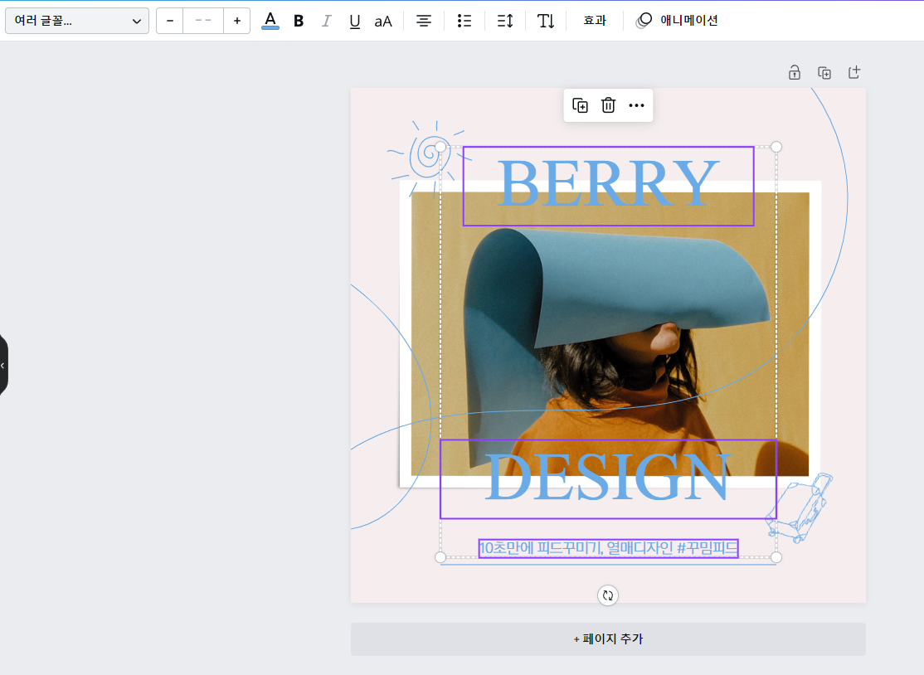Click top-left selection resize handle

(x=440, y=147)
